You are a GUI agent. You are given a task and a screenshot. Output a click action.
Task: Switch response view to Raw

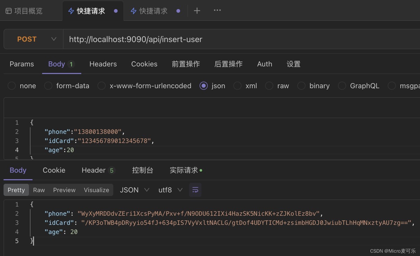[39, 190]
